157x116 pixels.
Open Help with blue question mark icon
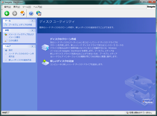coord(31,13)
